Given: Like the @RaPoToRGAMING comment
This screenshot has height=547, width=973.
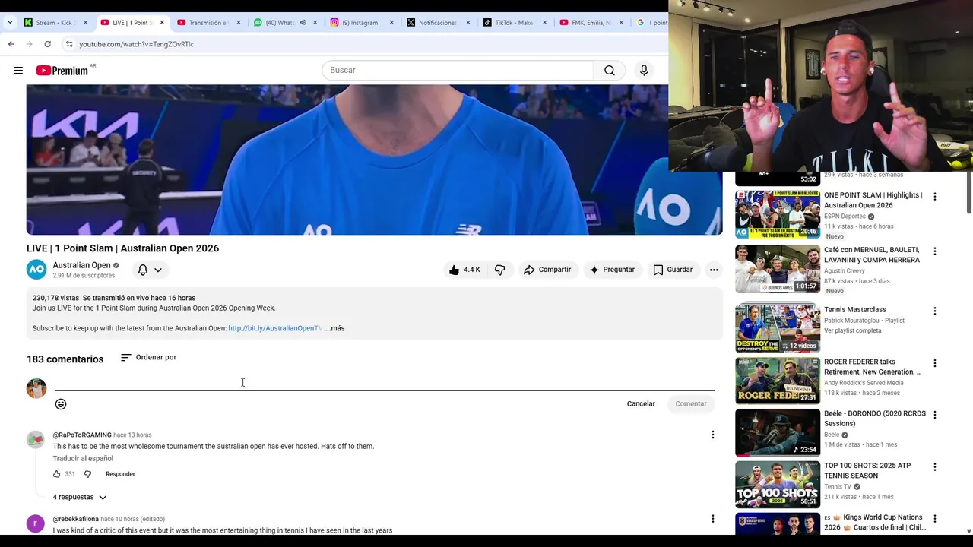Looking at the screenshot, I should point(56,474).
